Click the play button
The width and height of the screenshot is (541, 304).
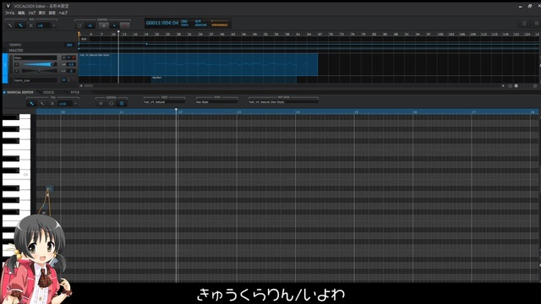pyautogui.click(x=114, y=25)
